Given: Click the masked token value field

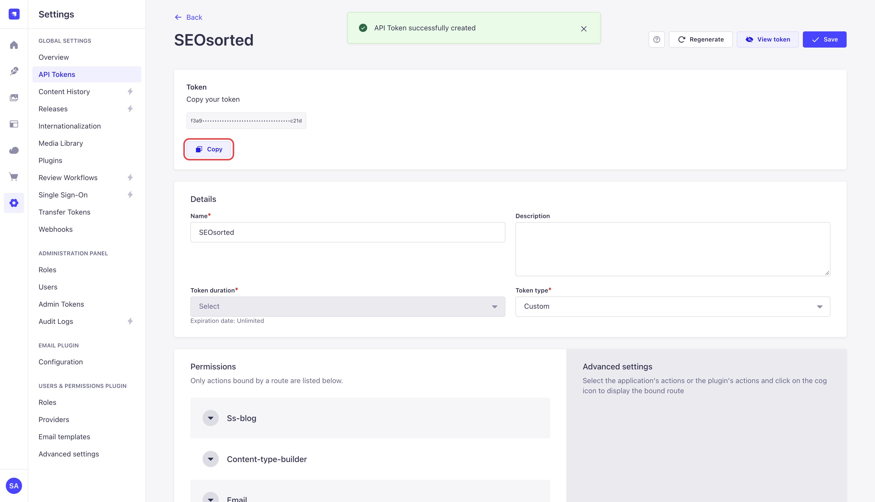Looking at the screenshot, I should point(246,121).
